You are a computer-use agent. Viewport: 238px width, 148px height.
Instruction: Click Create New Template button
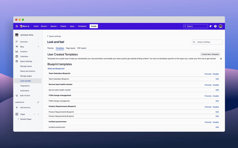[210, 54]
